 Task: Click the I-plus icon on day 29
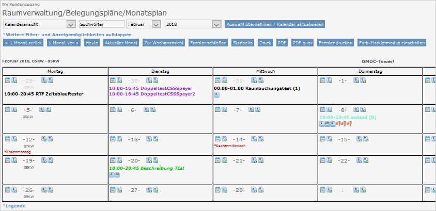pyautogui.click(x=14, y=80)
